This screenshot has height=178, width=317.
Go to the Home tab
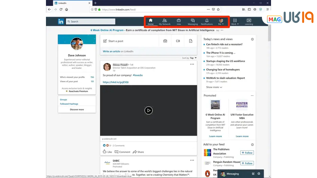[x=151, y=21]
